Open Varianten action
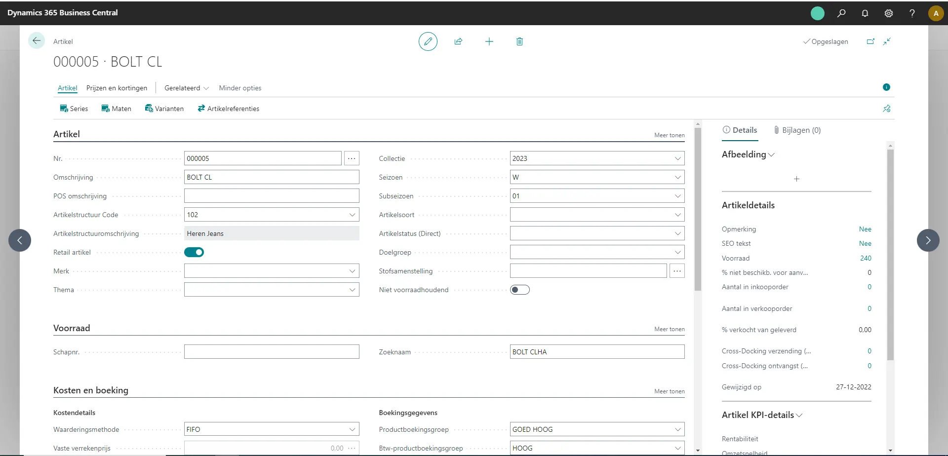Screen dimensions: 948x456 pyautogui.click(x=164, y=109)
